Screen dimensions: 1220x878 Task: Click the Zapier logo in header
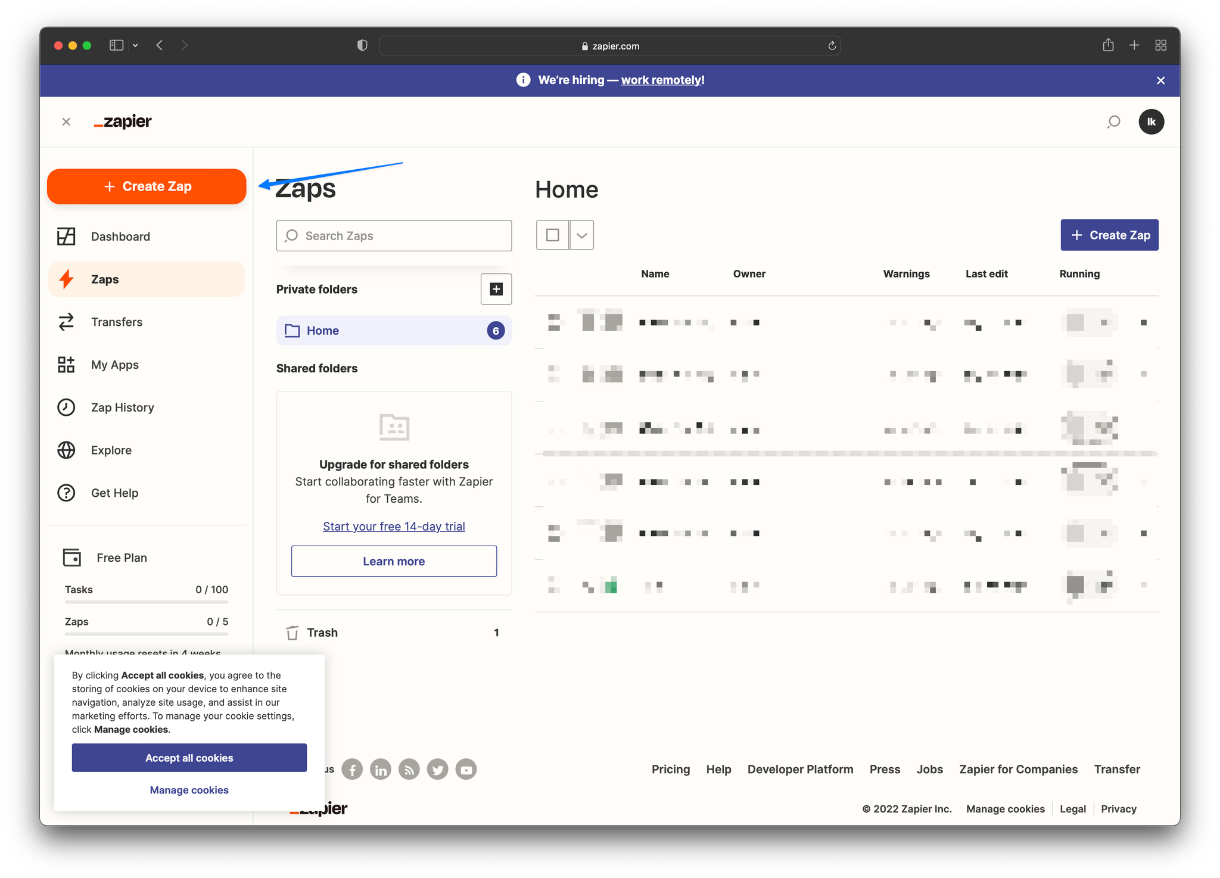click(123, 122)
